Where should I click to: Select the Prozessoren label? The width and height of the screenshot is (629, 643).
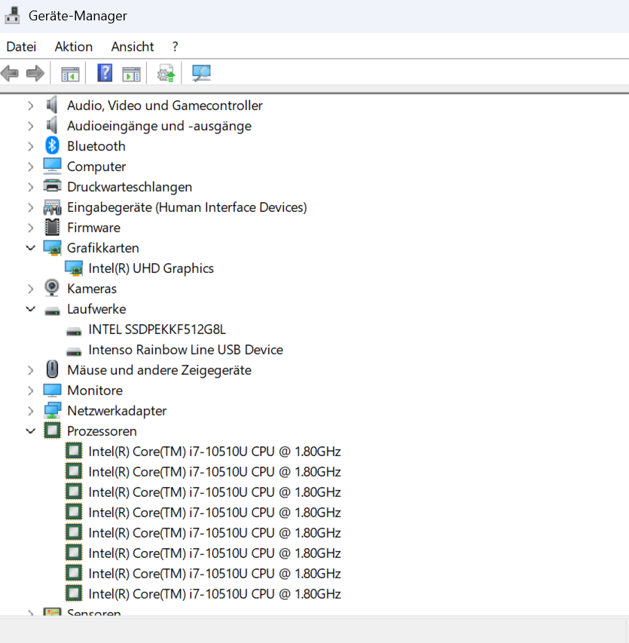(102, 431)
